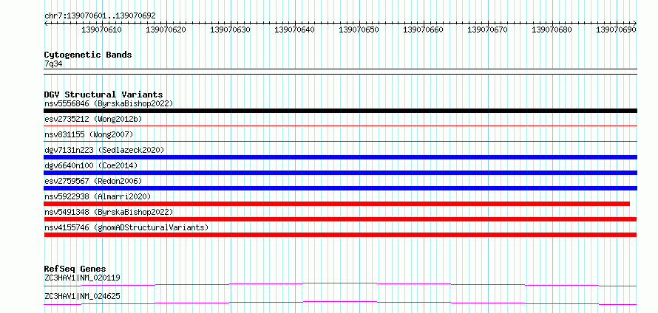Open nsv831155 (Wong2007) variant label
658x313 pixels.
point(89,134)
